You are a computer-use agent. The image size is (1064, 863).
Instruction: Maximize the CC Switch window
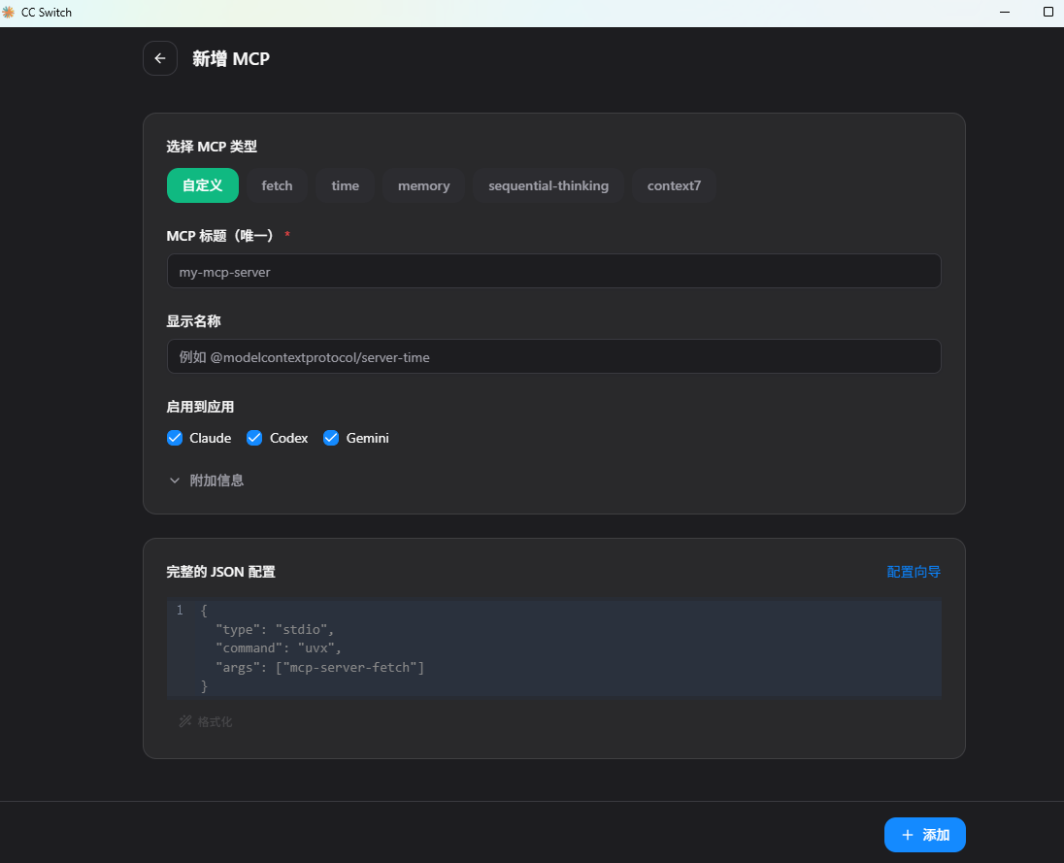pyautogui.click(x=1047, y=13)
